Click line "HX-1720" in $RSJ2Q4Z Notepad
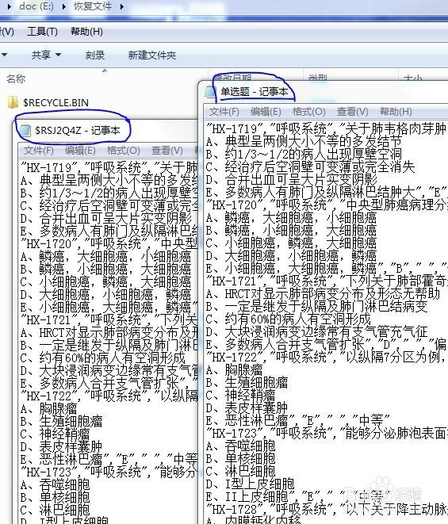The width and height of the screenshot is (448, 524). (109, 243)
